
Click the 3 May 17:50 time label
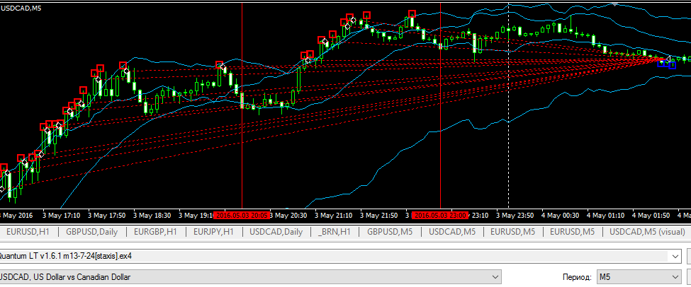[106, 216]
